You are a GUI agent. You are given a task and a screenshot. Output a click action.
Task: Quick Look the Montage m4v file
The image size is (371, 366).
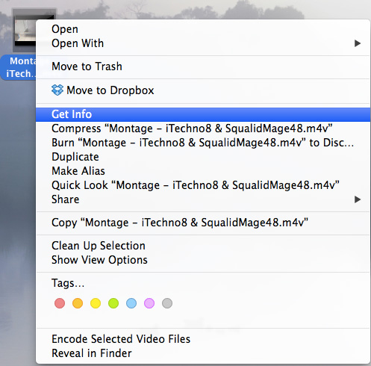203,185
